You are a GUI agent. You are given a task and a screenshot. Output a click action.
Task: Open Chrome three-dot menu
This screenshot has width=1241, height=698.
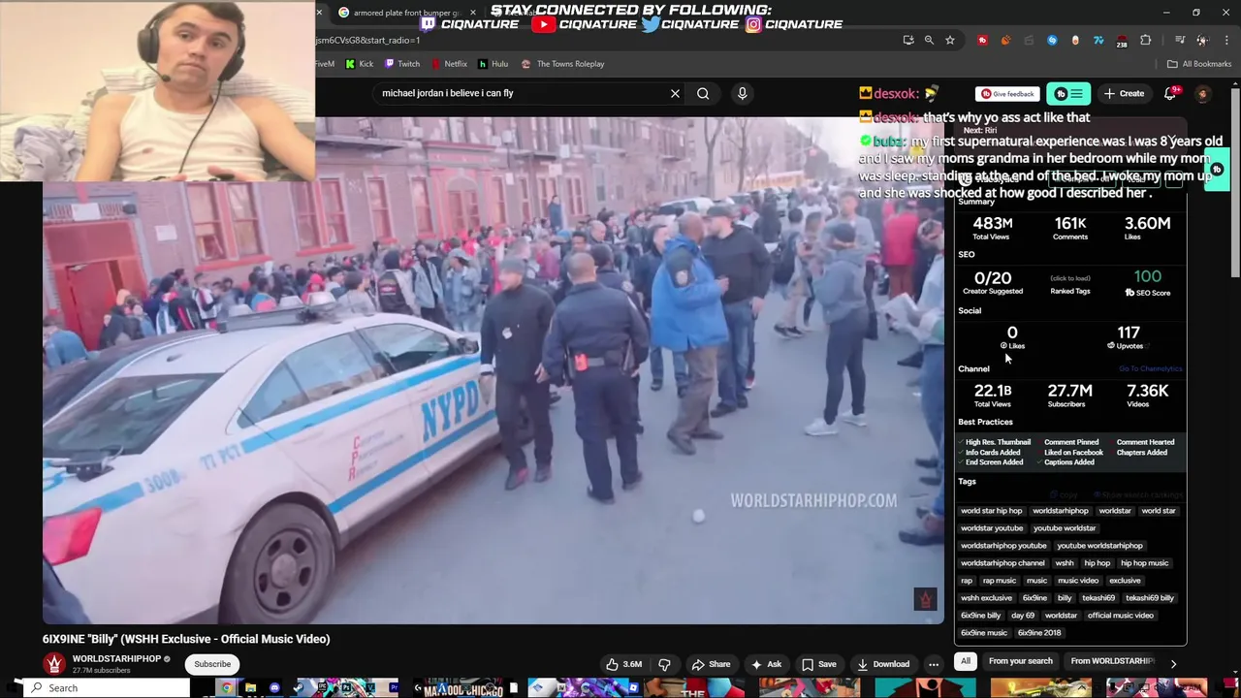[1225, 40]
